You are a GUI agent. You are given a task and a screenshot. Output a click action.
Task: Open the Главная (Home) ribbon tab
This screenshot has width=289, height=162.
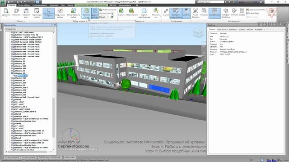tap(12, 5)
